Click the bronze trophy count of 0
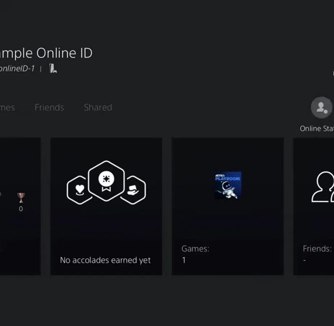 click(x=21, y=209)
